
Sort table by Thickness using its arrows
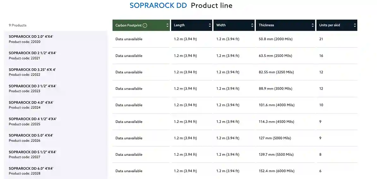(x=313, y=25)
